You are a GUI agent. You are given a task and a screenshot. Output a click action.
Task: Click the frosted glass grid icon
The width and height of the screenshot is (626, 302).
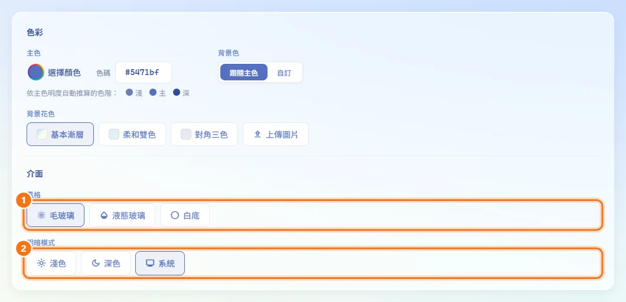pos(41,215)
